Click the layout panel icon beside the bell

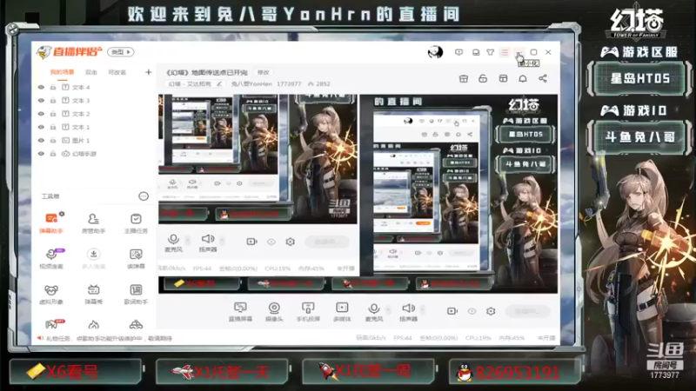[x=503, y=78]
